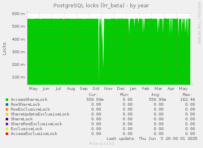This screenshot has height=148, width=203.
Task: Click the 300 m y-axis label
Action: click(x=18, y=52)
